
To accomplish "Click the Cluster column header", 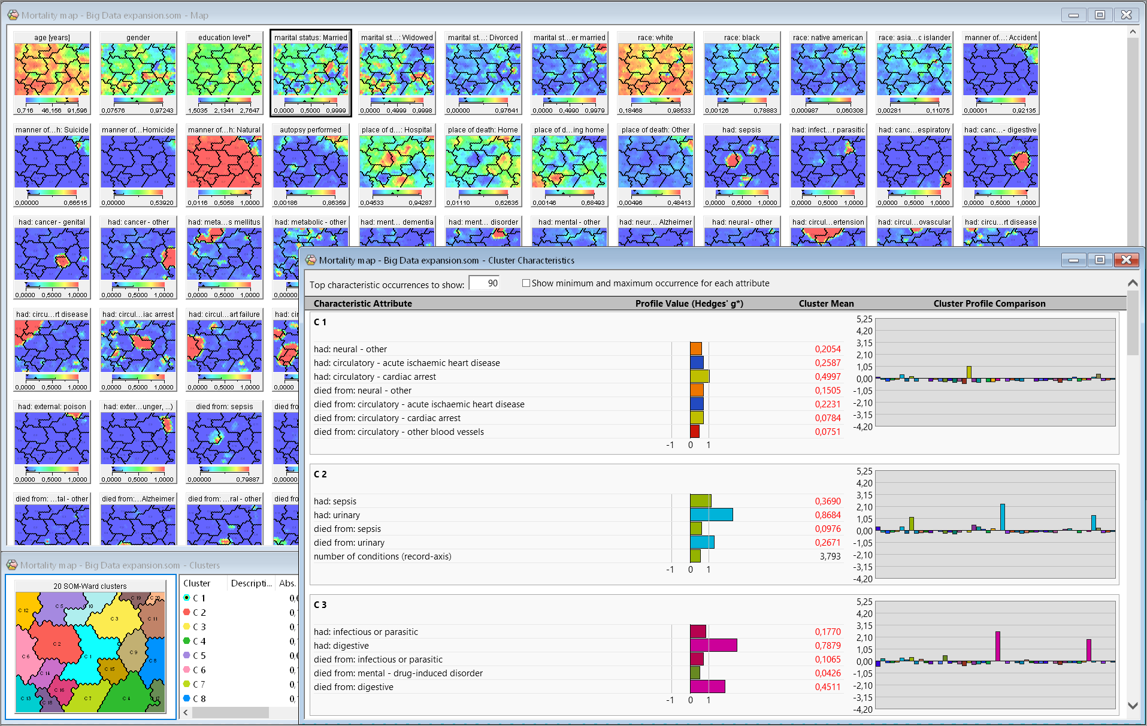I will click(x=197, y=583).
